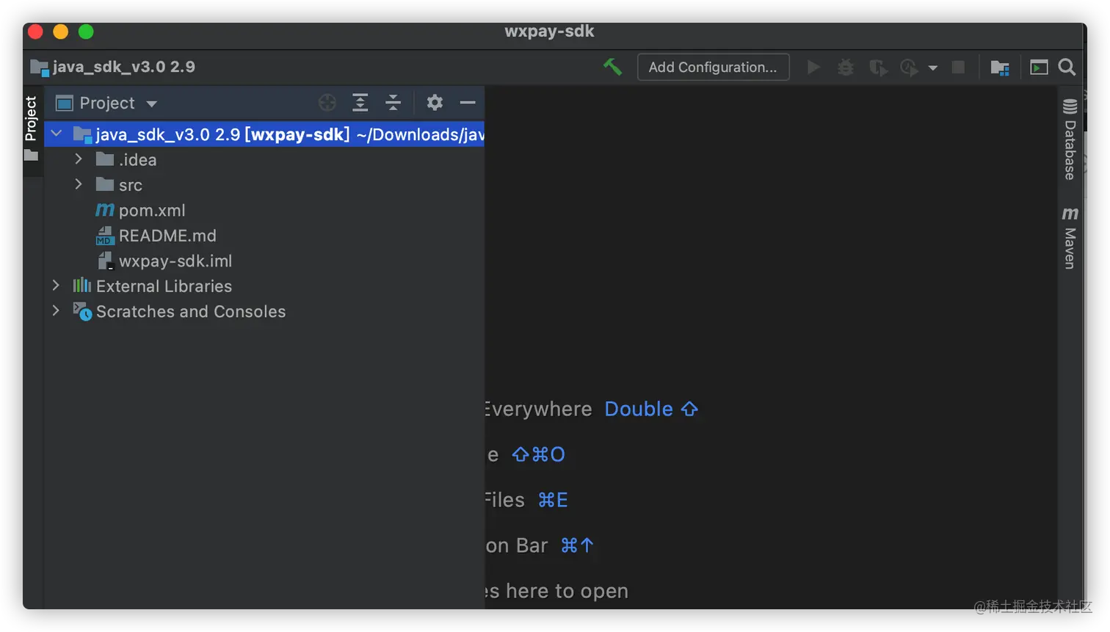The width and height of the screenshot is (1110, 632).
Task: Select Scratches and Consoles row
Action: click(x=264, y=311)
